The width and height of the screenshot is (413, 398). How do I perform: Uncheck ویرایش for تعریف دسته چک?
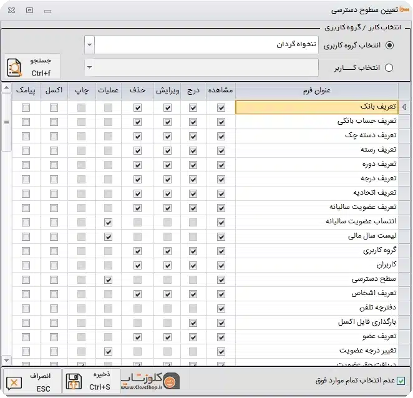(x=168, y=136)
